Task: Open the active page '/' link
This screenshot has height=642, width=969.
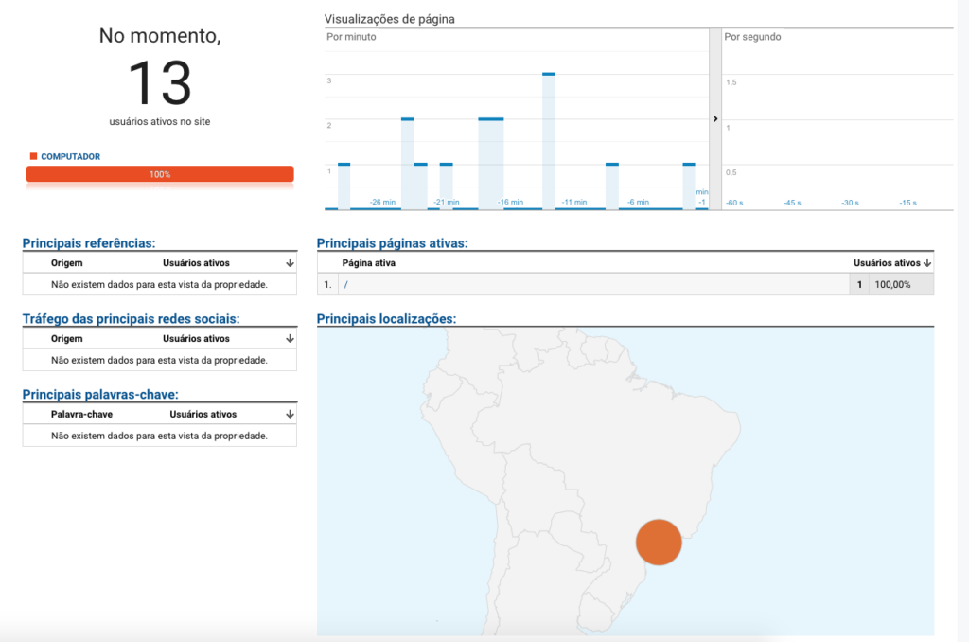Action: coord(346,284)
